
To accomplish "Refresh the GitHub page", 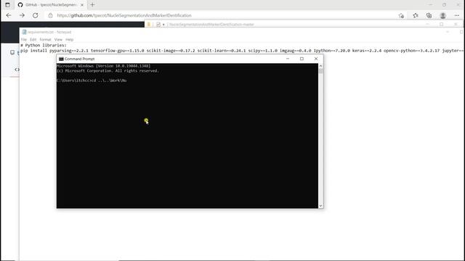I will click(x=36, y=15).
